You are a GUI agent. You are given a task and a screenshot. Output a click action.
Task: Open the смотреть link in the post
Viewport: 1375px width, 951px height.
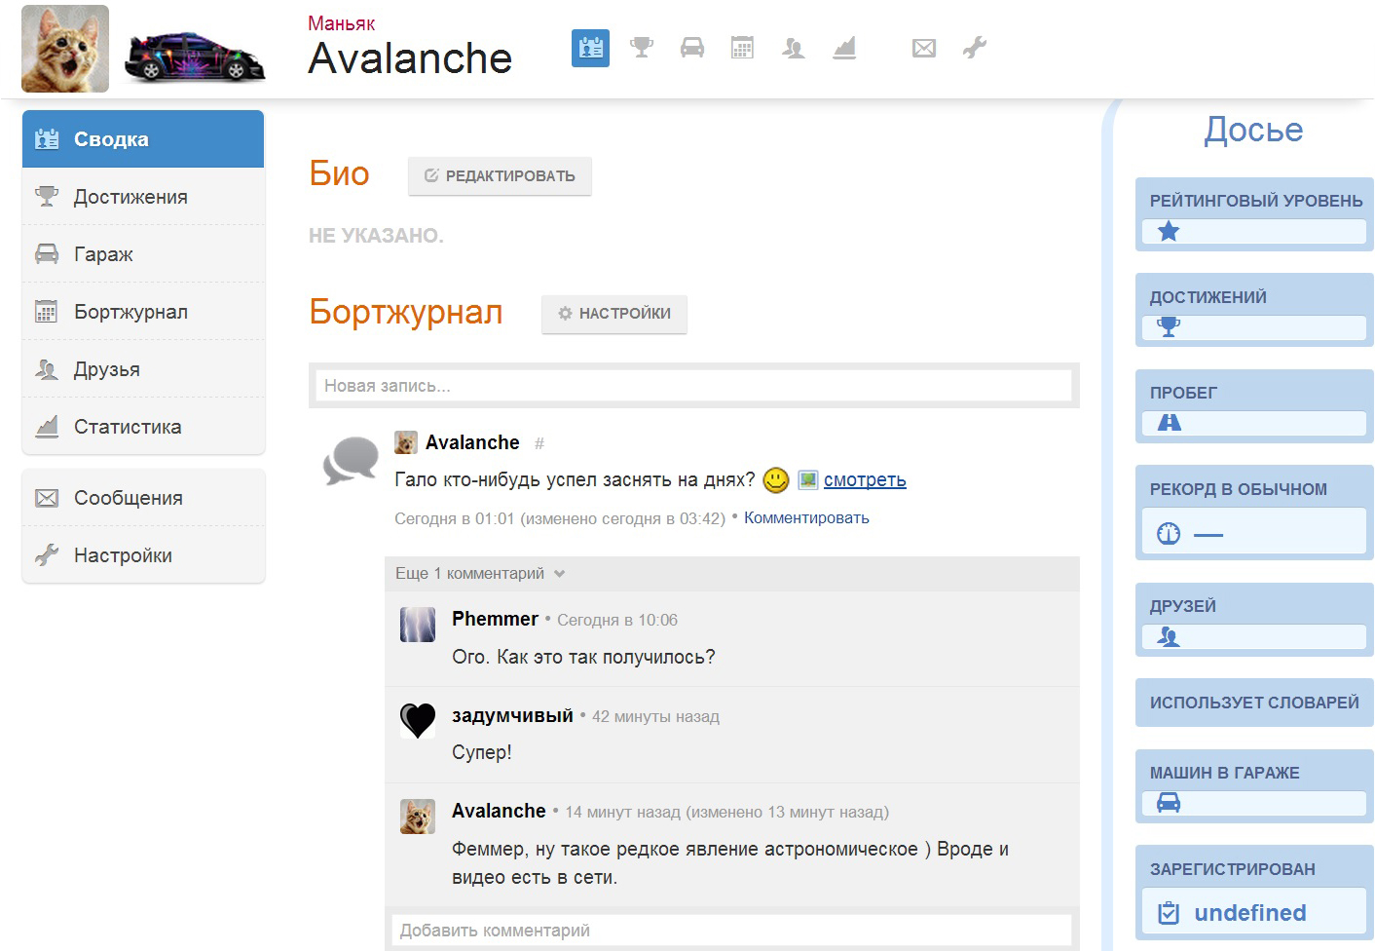pyautogui.click(x=865, y=479)
